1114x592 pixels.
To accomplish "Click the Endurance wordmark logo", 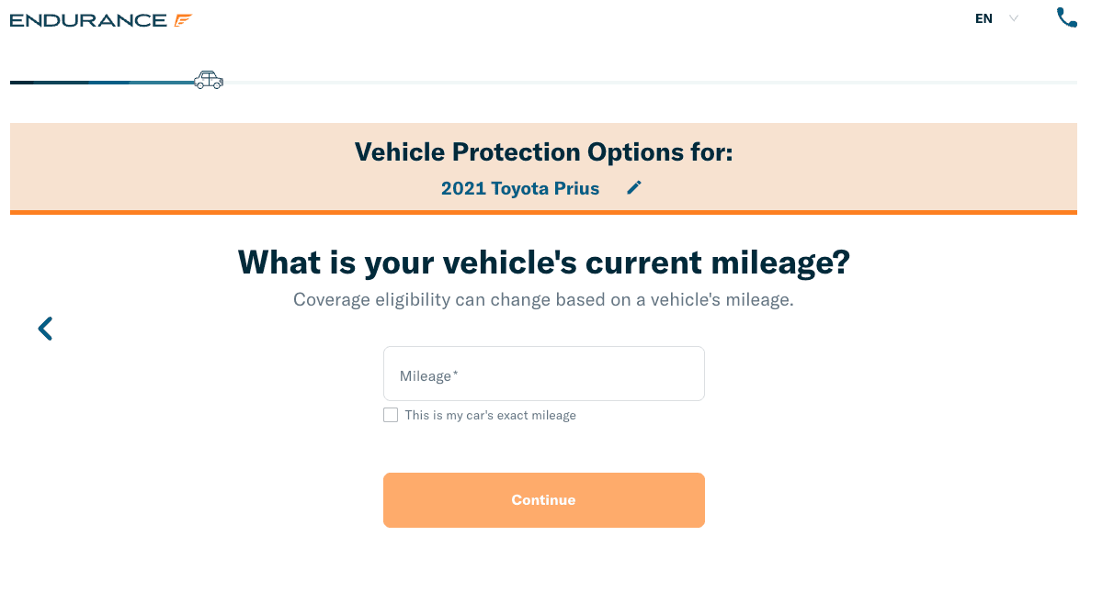I will coord(88,20).
